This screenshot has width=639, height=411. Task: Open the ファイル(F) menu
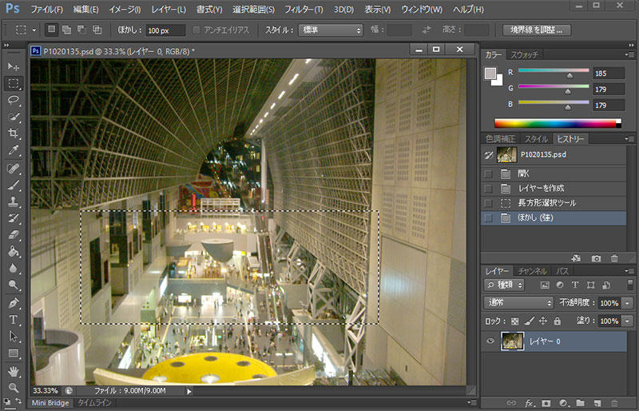pos(47,10)
